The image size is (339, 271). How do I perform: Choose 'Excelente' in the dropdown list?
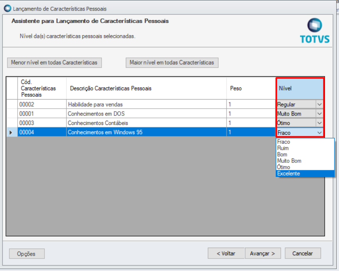click(305, 173)
